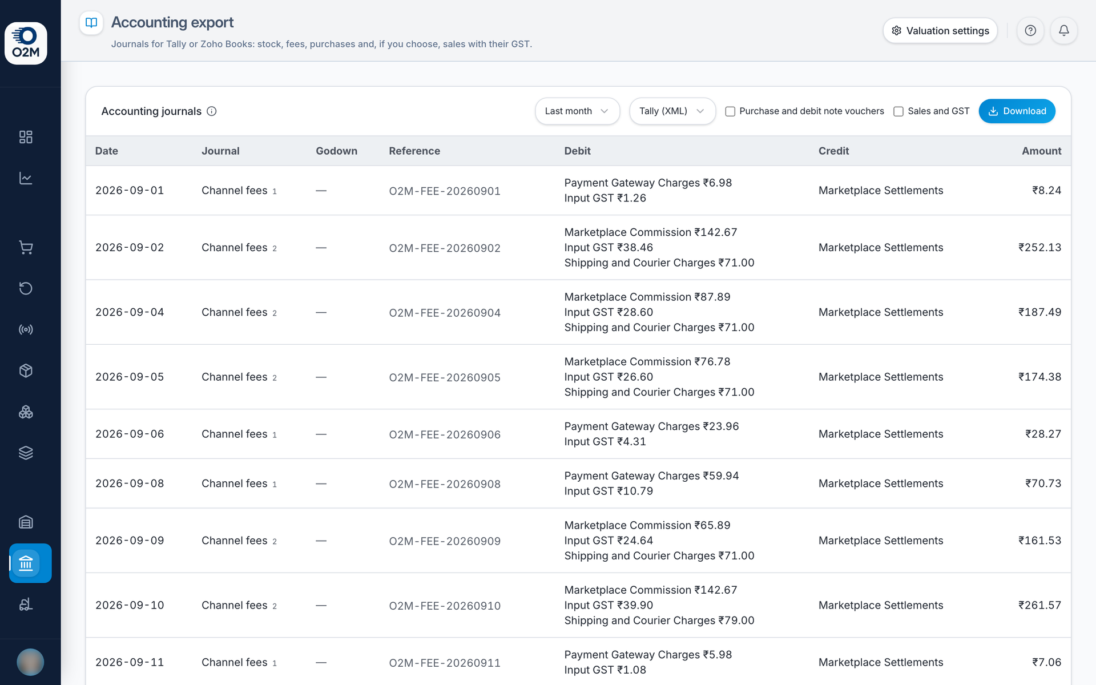
Task: Open the user avatar at sidebar bottom
Action: point(30,662)
